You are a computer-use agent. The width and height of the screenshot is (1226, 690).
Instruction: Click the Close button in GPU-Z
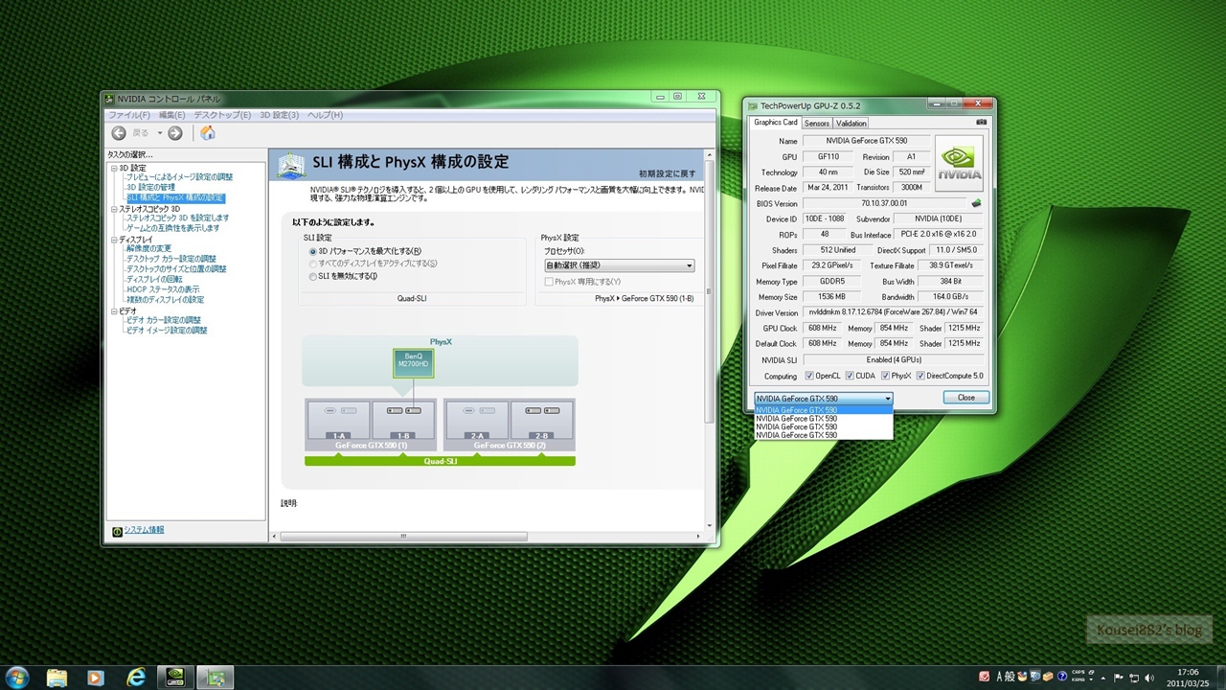coord(966,398)
